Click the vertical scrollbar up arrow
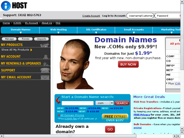This screenshot has width=184, height=138. tap(182, 2)
